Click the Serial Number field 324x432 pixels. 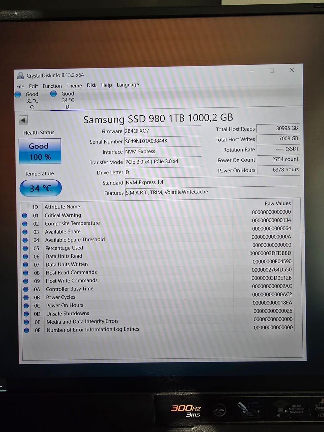(163, 141)
